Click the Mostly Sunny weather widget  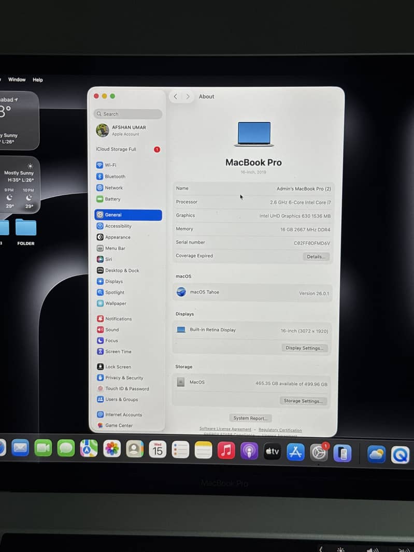tap(19, 184)
